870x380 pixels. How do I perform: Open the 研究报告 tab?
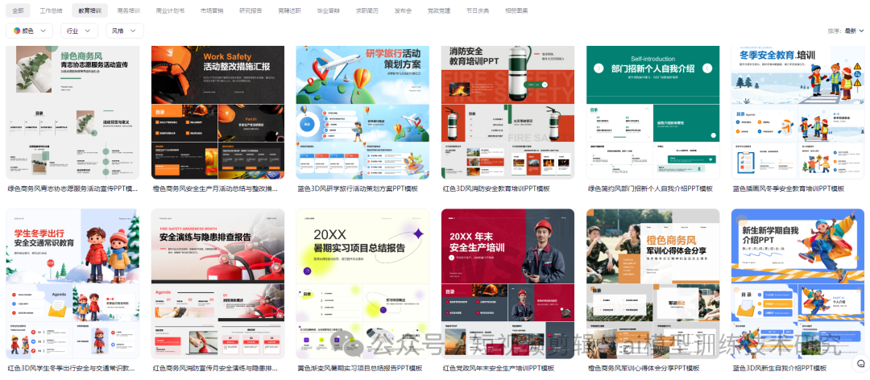click(251, 10)
